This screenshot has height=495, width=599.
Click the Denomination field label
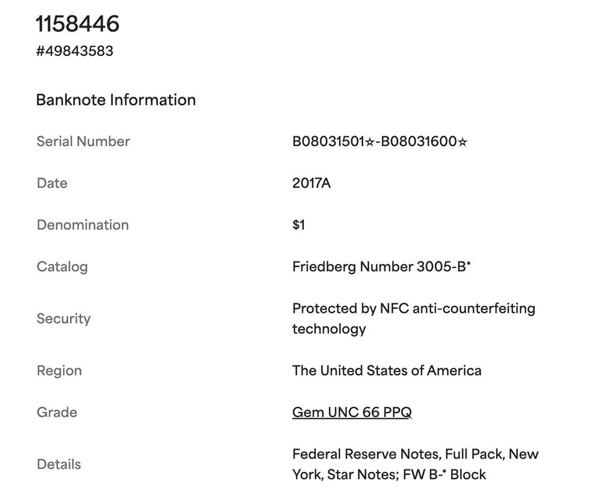82,225
